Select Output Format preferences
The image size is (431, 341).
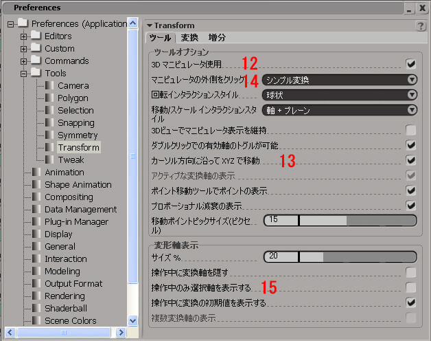tap(73, 284)
